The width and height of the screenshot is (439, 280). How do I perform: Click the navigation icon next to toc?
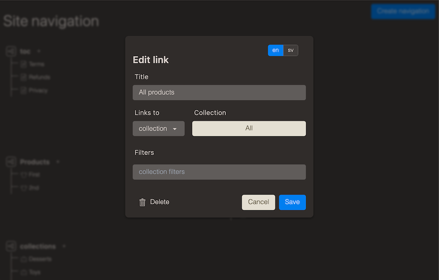pos(10,51)
